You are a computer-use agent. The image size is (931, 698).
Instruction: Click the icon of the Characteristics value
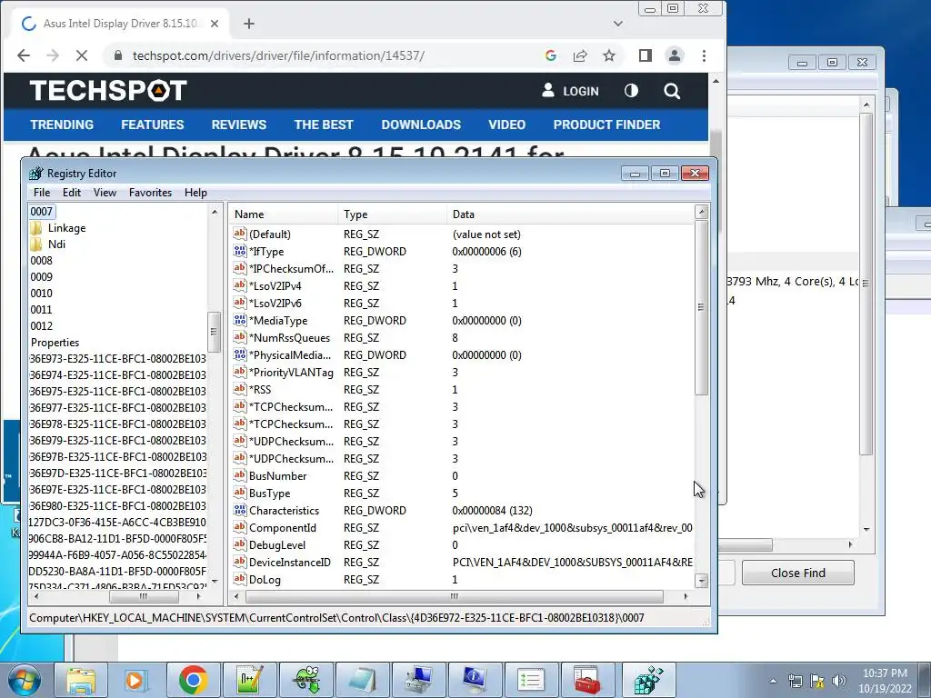(x=240, y=511)
